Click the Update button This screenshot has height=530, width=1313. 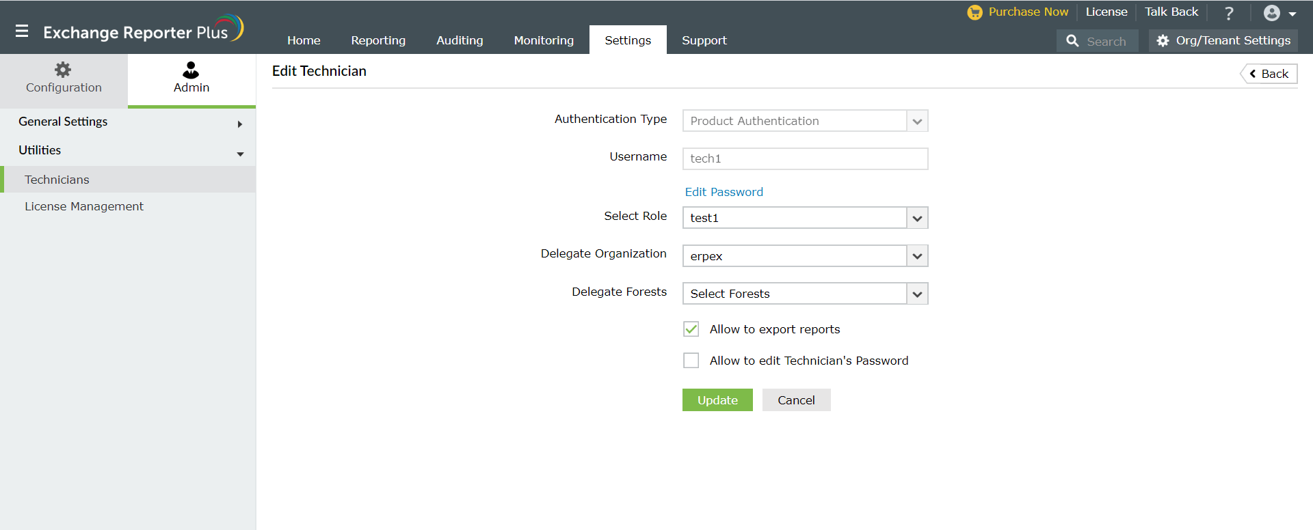tap(717, 400)
